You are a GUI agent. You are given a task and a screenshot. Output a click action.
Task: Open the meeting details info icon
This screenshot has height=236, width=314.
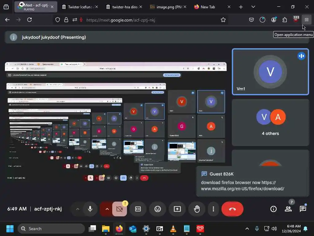point(273,209)
